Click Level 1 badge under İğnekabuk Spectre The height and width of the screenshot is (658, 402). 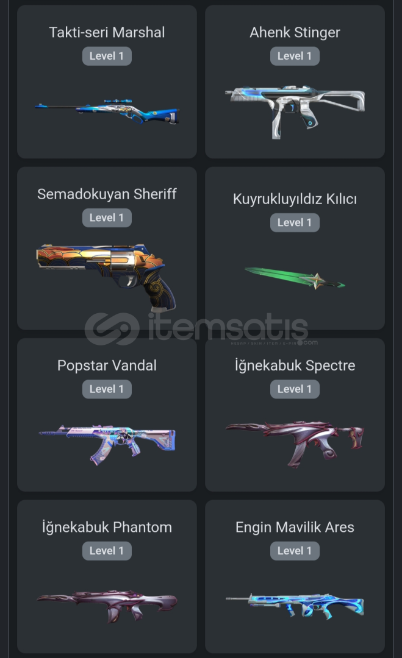pyautogui.click(x=295, y=389)
